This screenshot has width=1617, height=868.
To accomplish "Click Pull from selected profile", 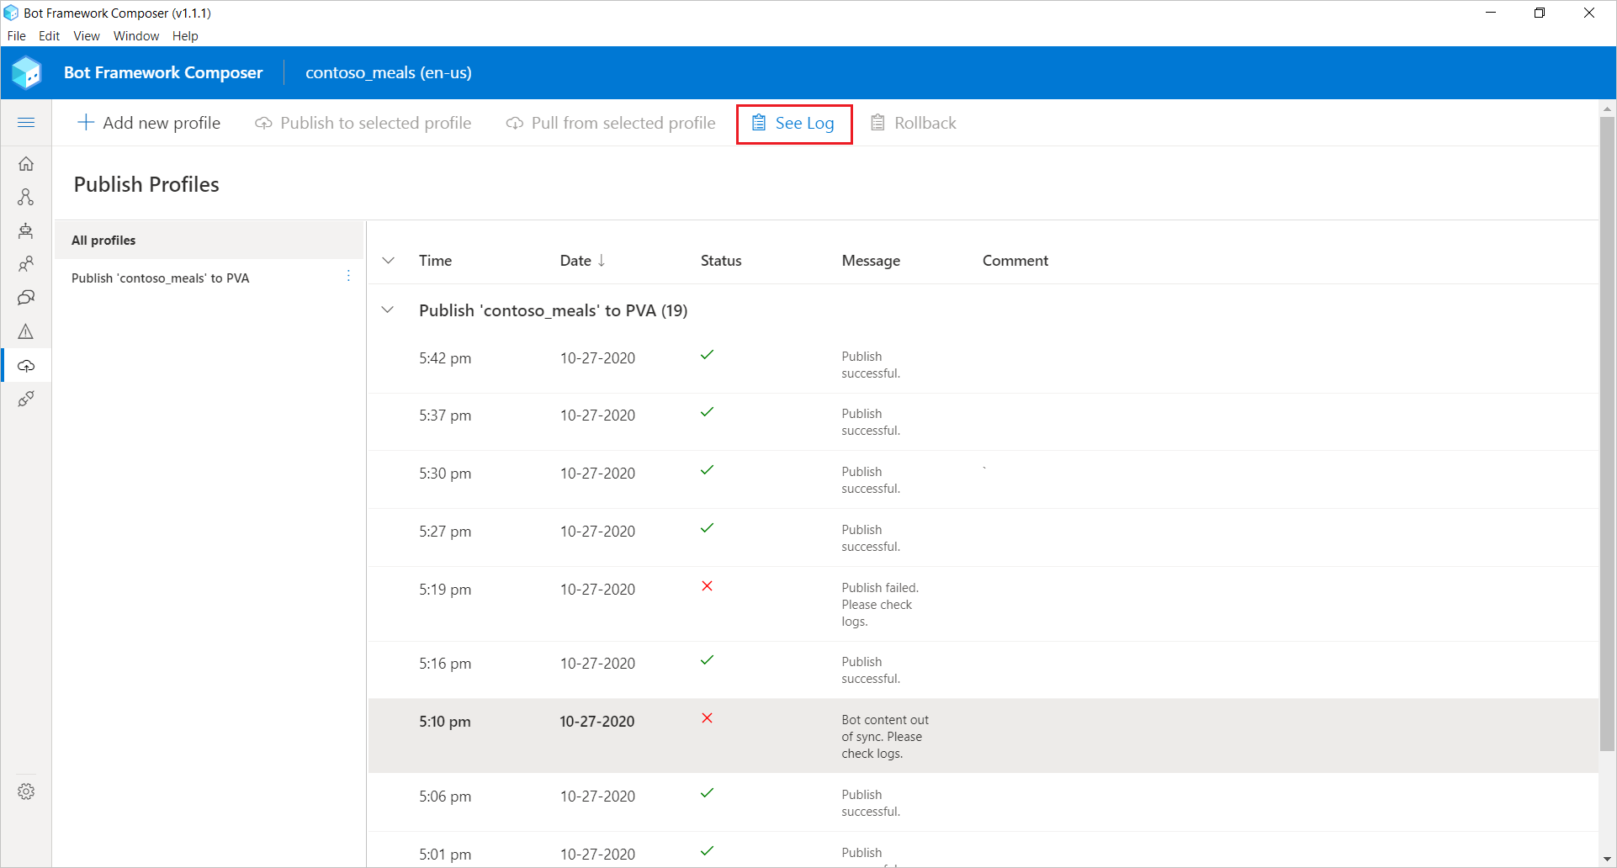I will pyautogui.click(x=611, y=123).
